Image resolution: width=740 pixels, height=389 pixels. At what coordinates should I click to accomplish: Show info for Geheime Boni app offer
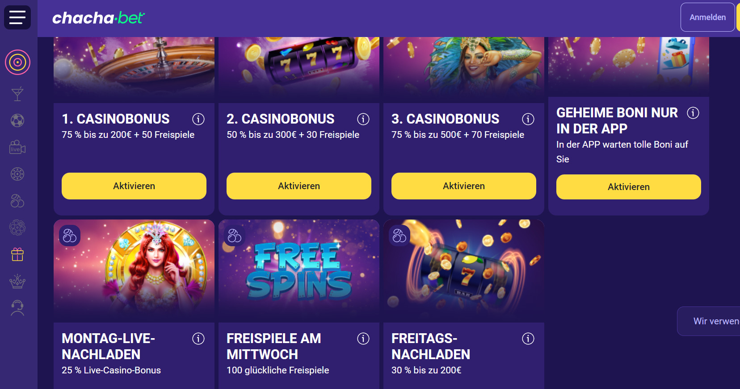point(693,113)
